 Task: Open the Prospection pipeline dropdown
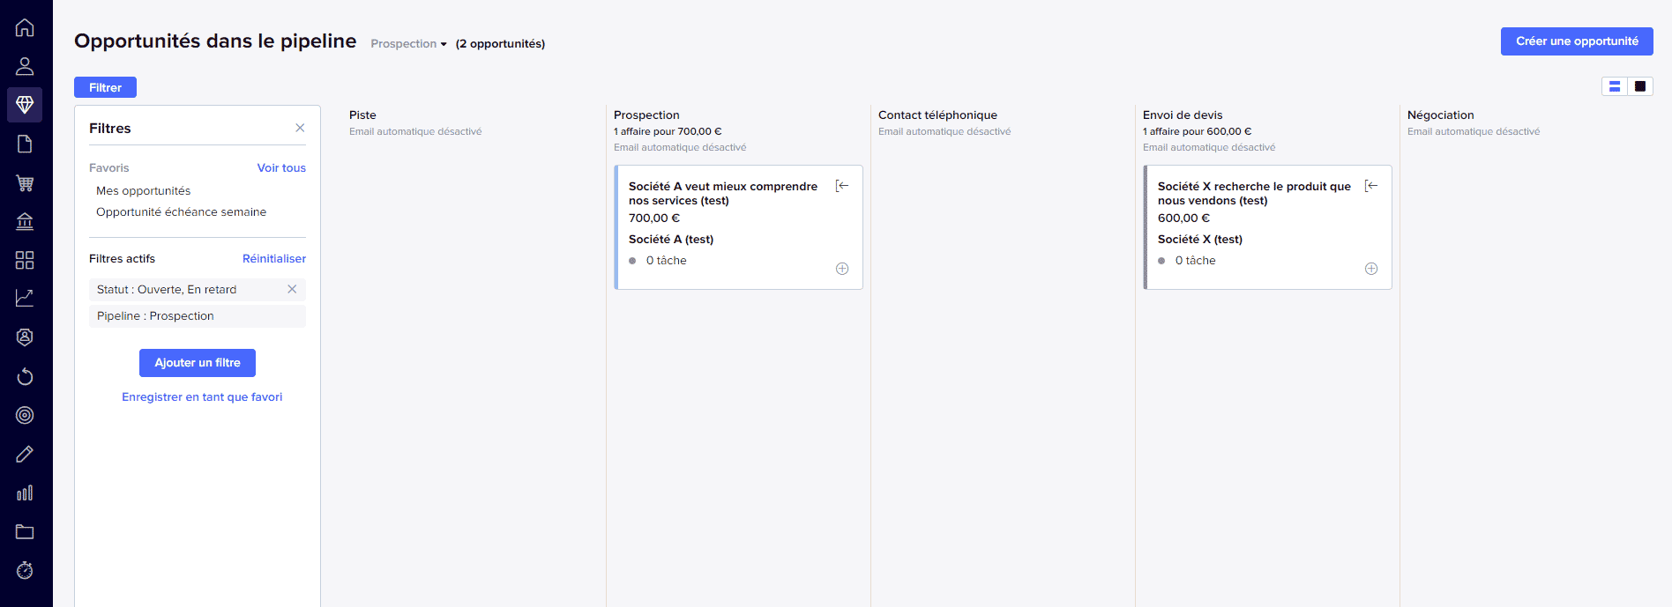coord(408,44)
